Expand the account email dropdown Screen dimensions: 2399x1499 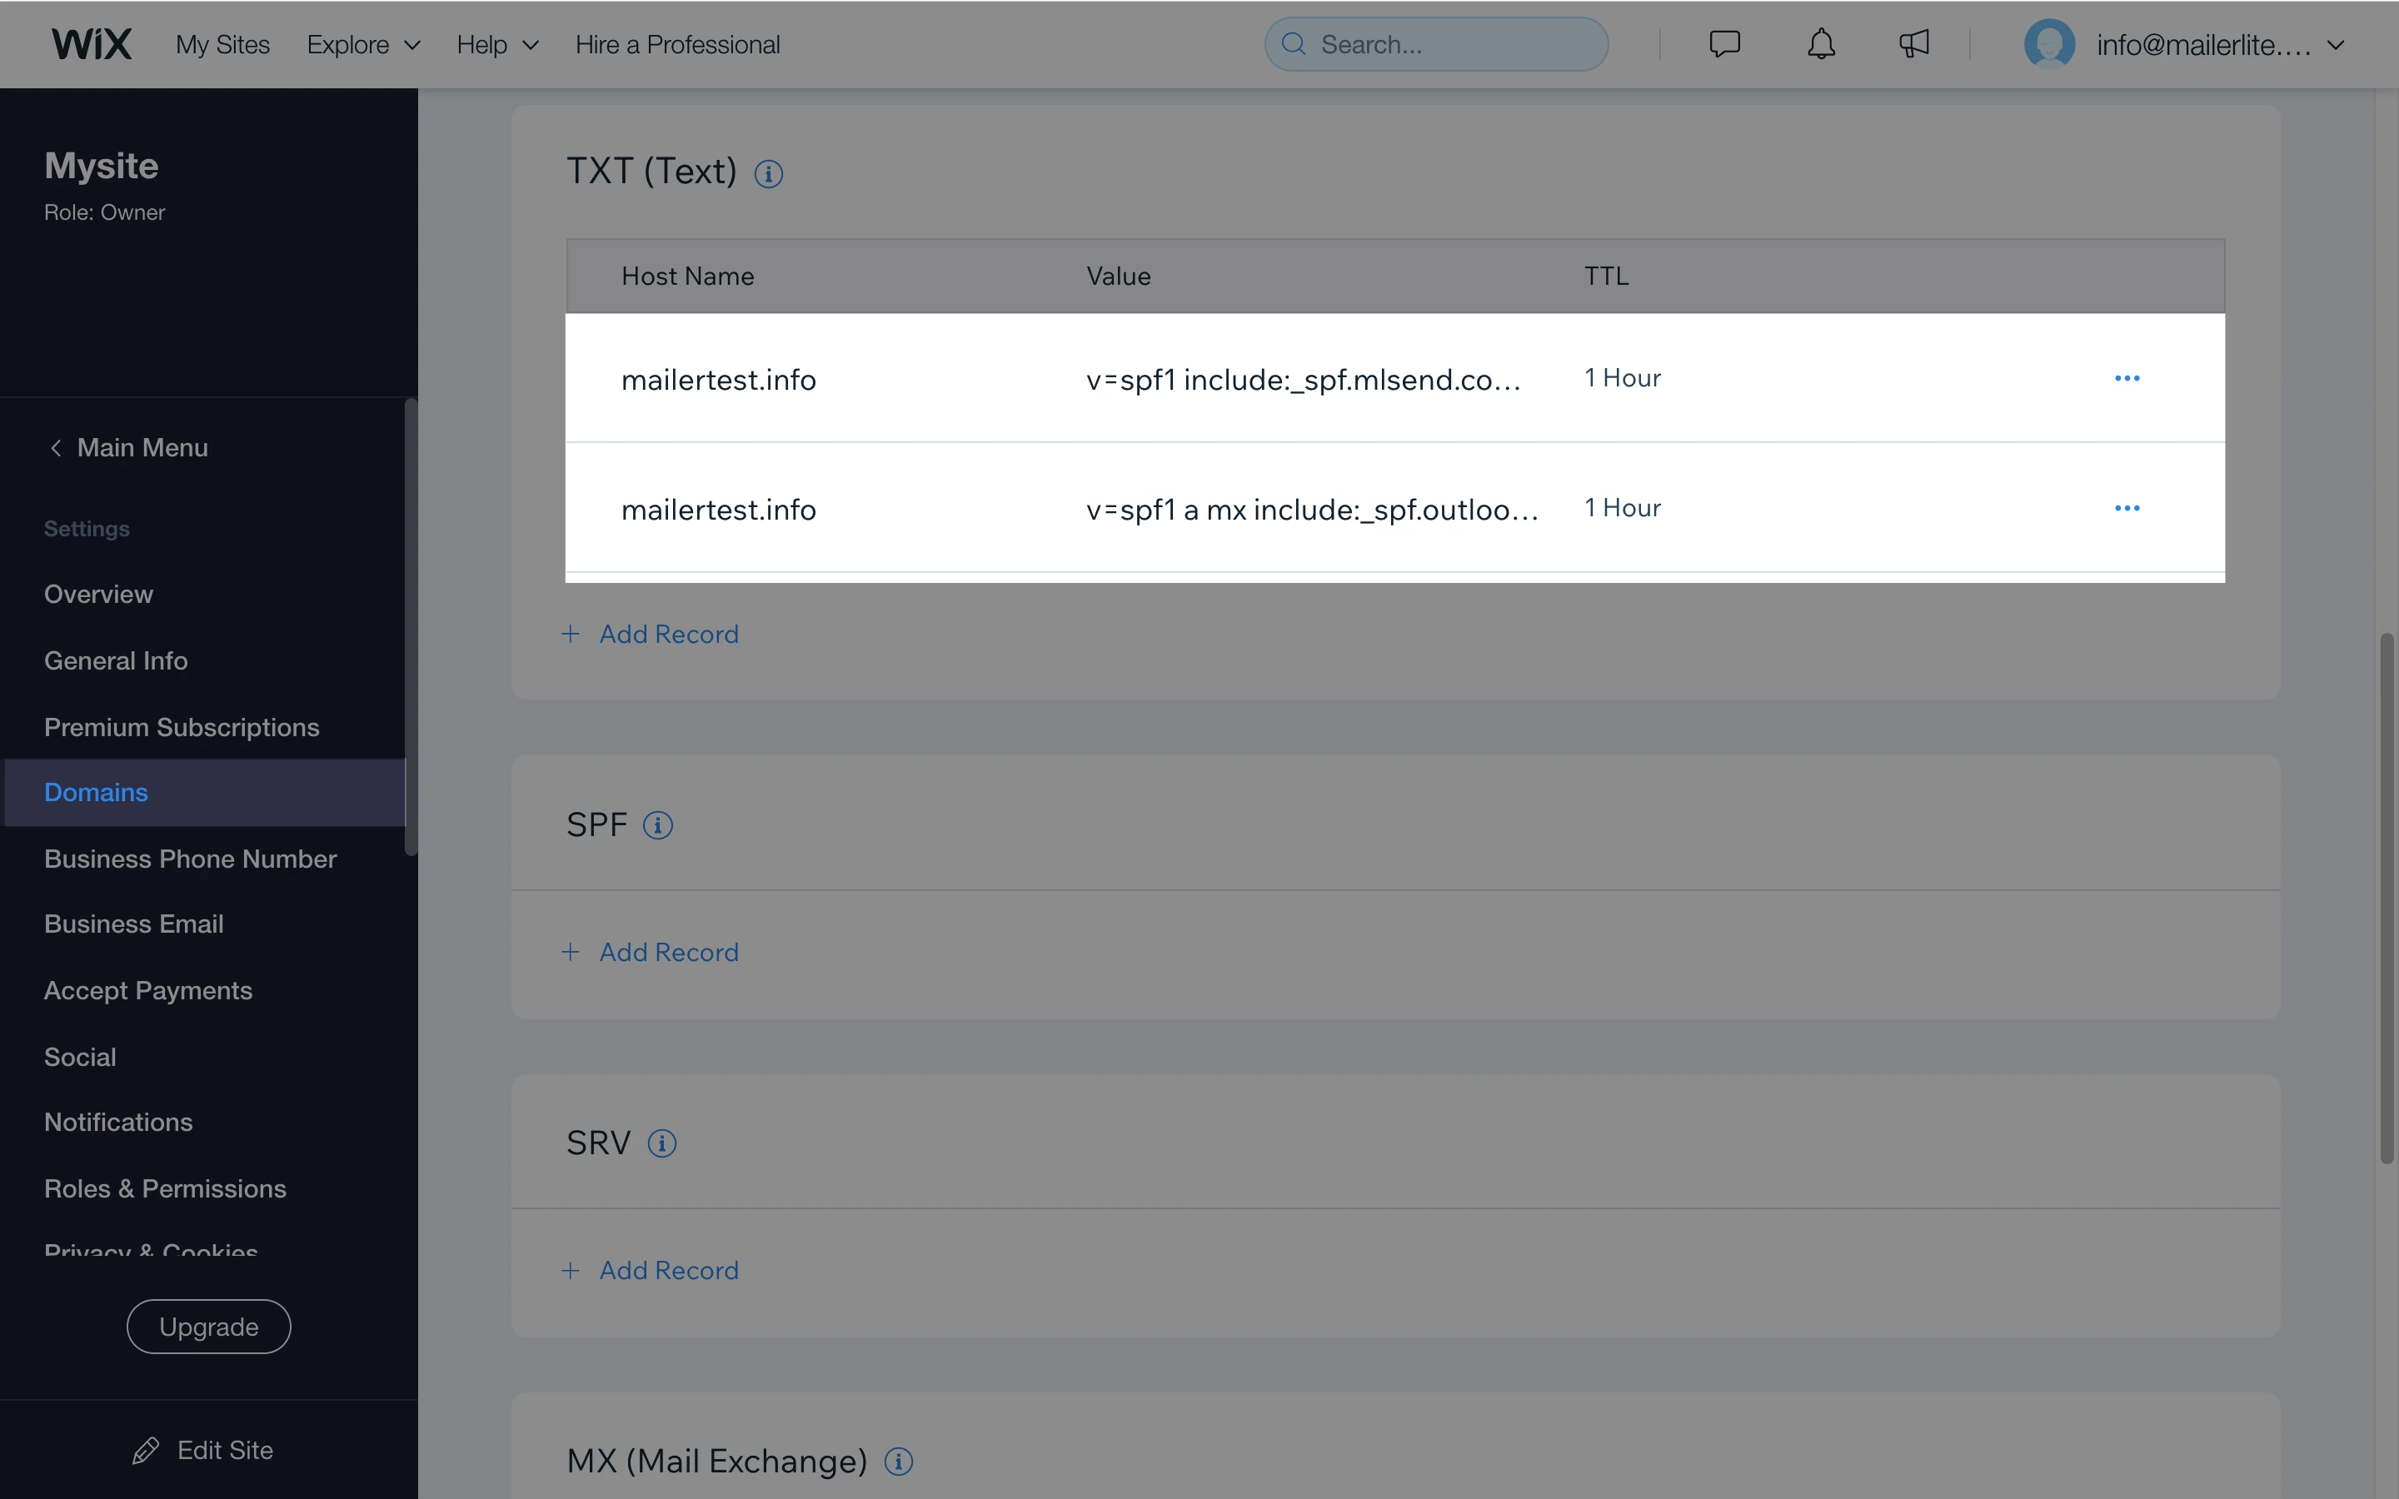tap(2335, 45)
